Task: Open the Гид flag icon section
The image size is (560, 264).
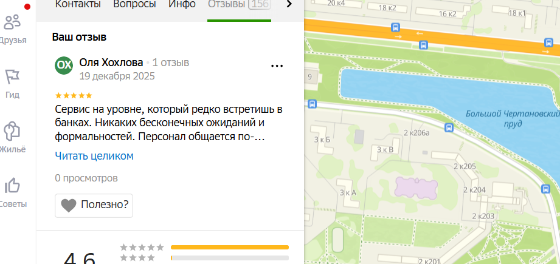Action: [13, 84]
